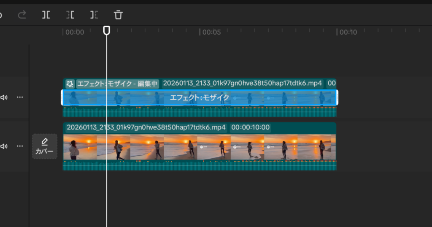The width and height of the screenshot is (432, 227).
Task: Click right trim handle of mosaic clip
Action: point(337,98)
